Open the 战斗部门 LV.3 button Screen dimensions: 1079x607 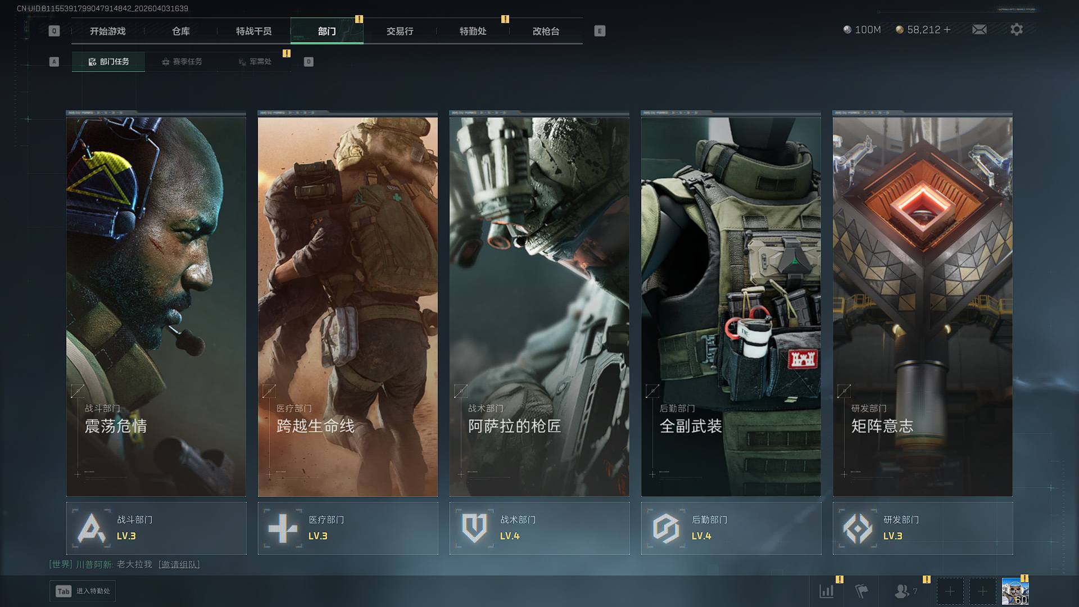click(x=156, y=528)
